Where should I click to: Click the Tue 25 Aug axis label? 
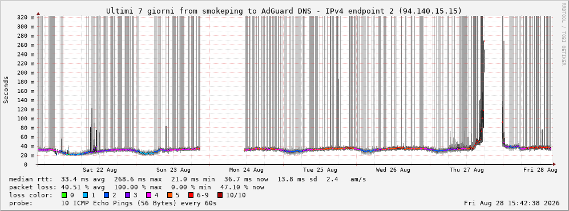[320, 170]
